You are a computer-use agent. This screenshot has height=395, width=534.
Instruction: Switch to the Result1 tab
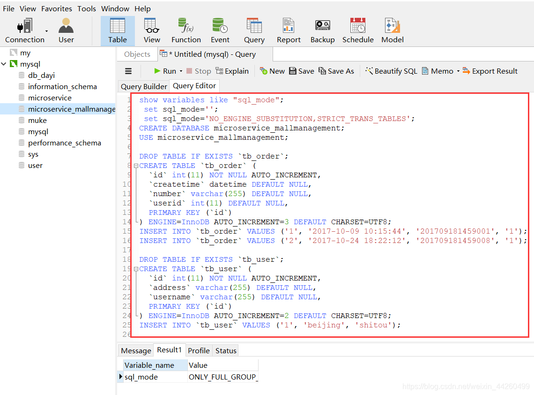[x=169, y=350]
